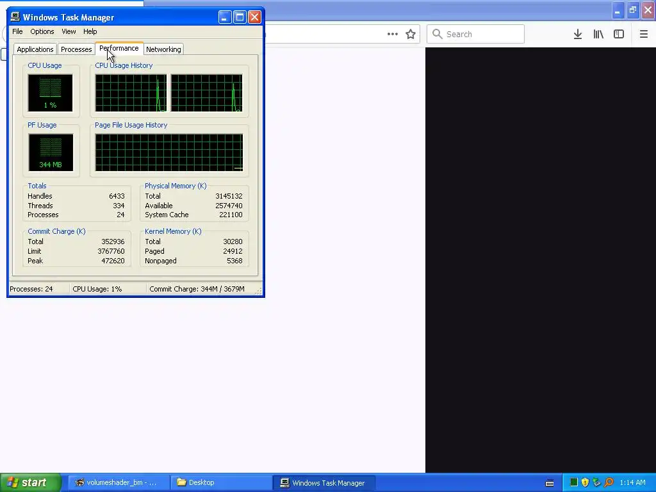Click the Physical Memory Total value 3145132
Screen dimensions: 656x492
point(229,196)
